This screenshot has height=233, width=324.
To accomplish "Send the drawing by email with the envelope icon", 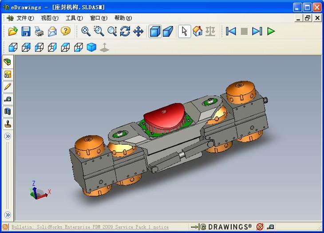I will click(52, 31).
